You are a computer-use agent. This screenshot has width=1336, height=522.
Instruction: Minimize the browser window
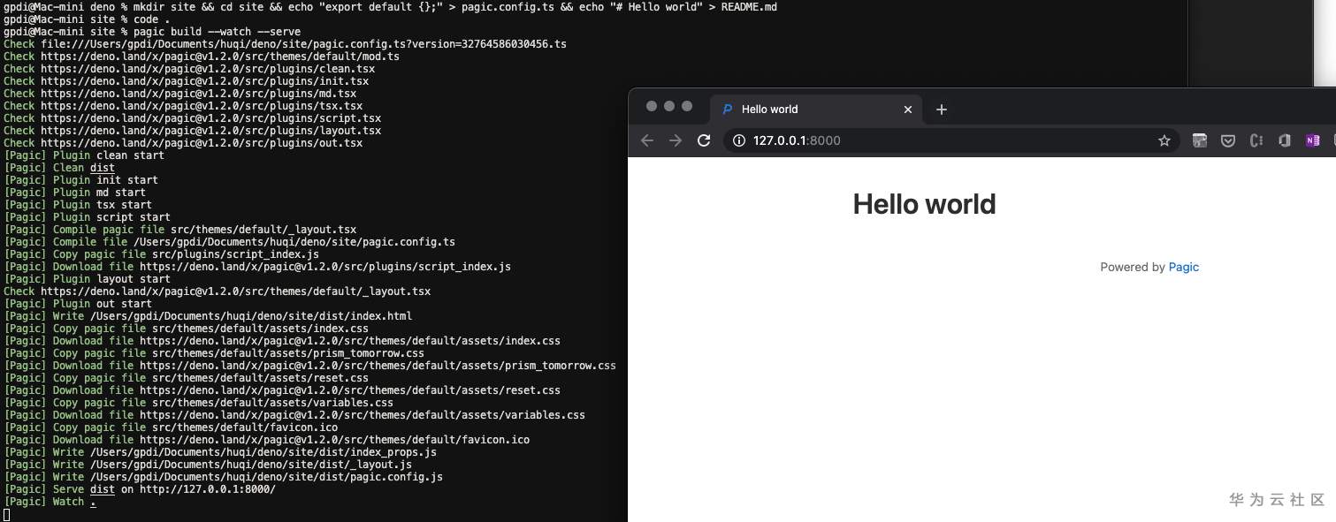point(669,106)
